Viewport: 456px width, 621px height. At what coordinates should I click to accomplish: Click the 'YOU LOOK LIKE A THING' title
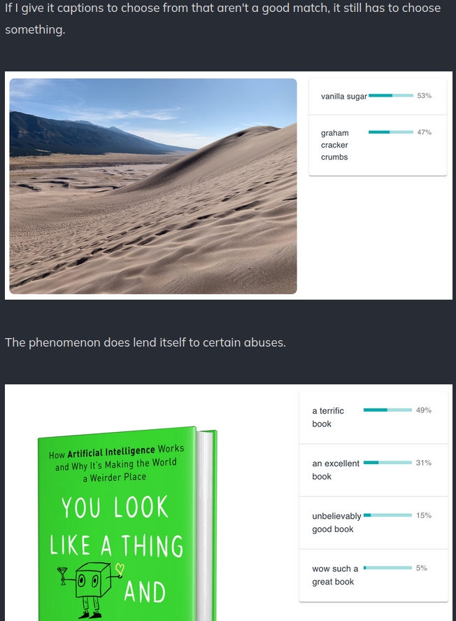click(x=116, y=526)
